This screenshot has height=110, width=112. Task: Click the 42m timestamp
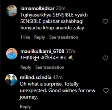coord(57,78)
